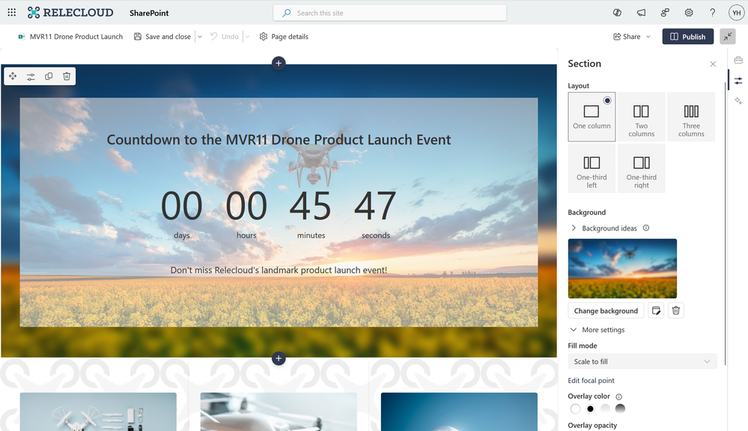
Task: Open the megaphone announcements icon
Action: pyautogui.click(x=641, y=13)
